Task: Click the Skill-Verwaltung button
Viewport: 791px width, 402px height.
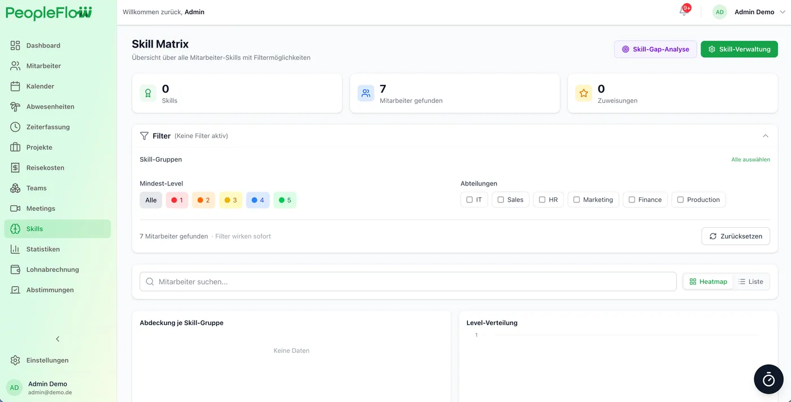Action: tap(739, 49)
